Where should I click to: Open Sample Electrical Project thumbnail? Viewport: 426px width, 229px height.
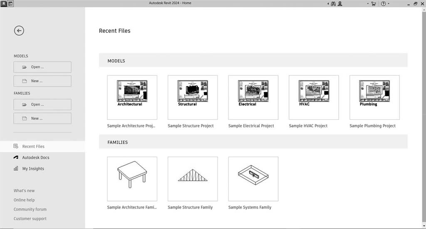pos(253,97)
